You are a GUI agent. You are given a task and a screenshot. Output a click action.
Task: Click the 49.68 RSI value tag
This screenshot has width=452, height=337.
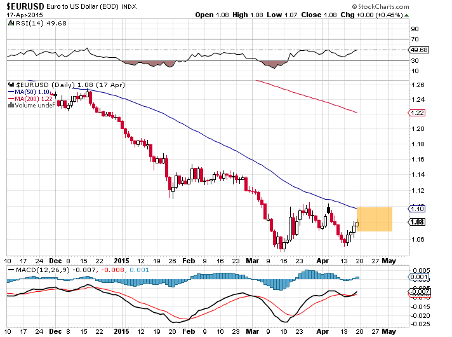(418, 50)
